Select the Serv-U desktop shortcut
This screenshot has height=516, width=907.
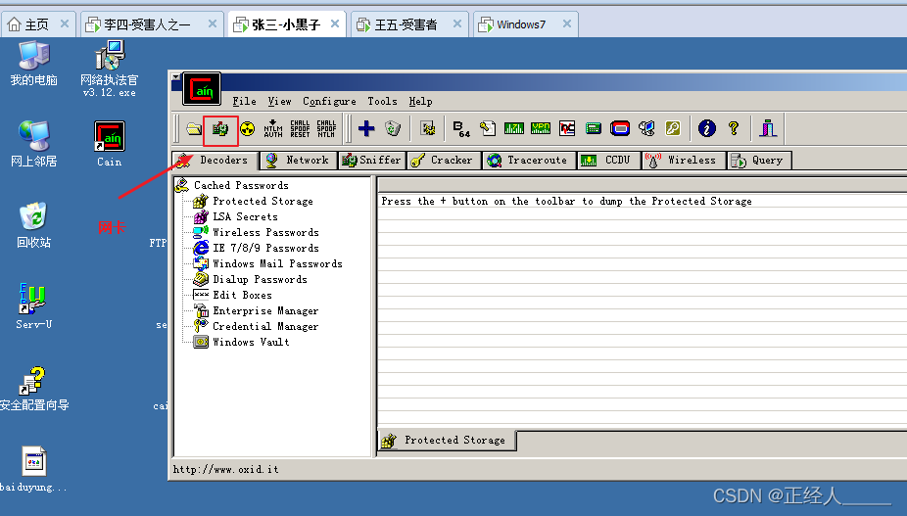click(x=33, y=306)
